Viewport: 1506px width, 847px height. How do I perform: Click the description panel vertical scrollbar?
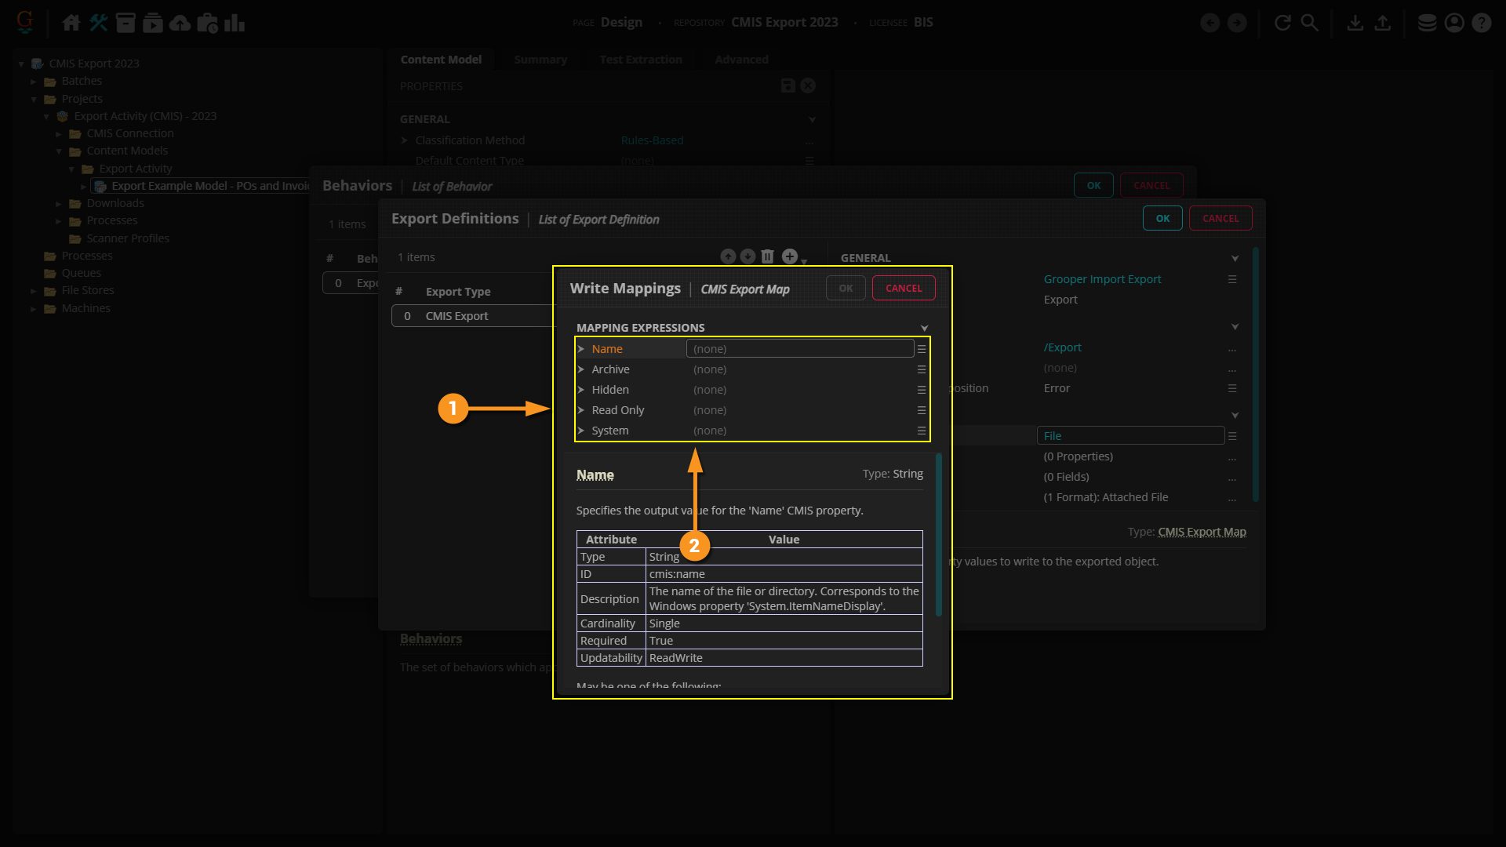pyautogui.click(x=938, y=533)
